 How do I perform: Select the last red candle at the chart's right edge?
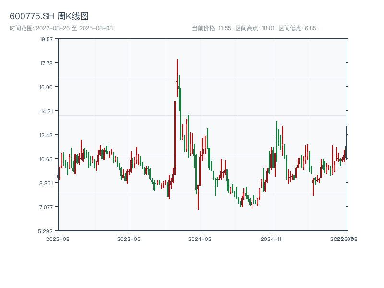coord(346,142)
